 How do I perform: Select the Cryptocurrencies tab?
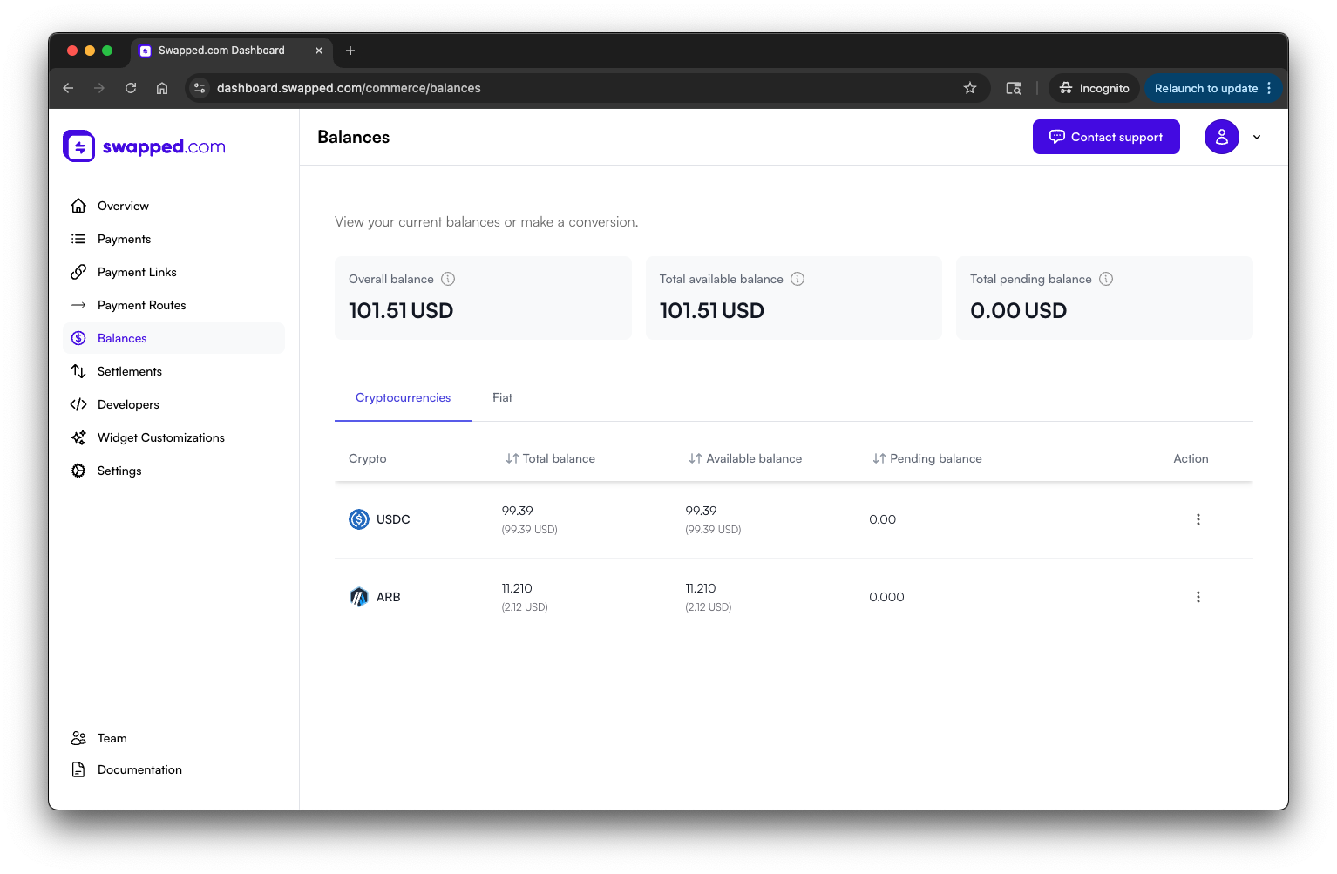point(403,397)
